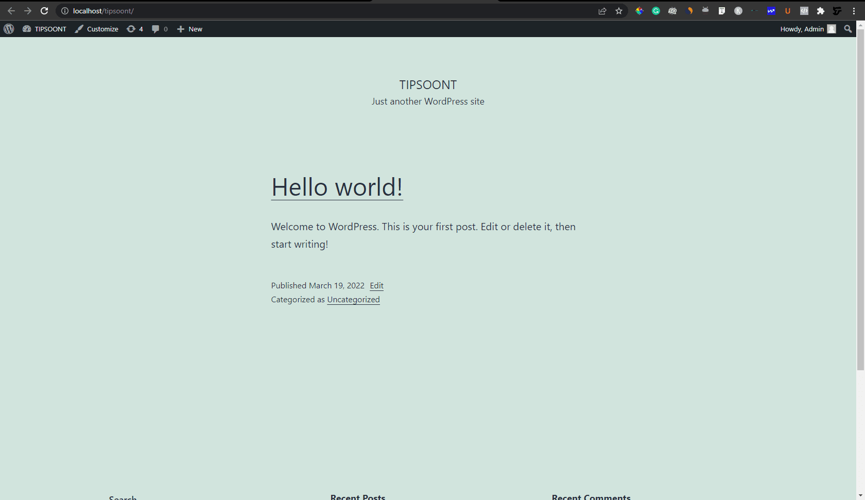Click the page vertical scrollbar thumb
Image resolution: width=865 pixels, height=500 pixels.
pos(860,200)
